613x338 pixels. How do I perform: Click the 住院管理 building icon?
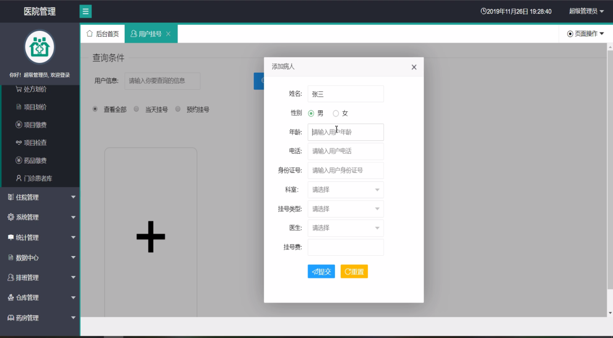tap(11, 197)
